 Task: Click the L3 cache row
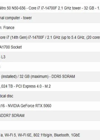[50, 57]
